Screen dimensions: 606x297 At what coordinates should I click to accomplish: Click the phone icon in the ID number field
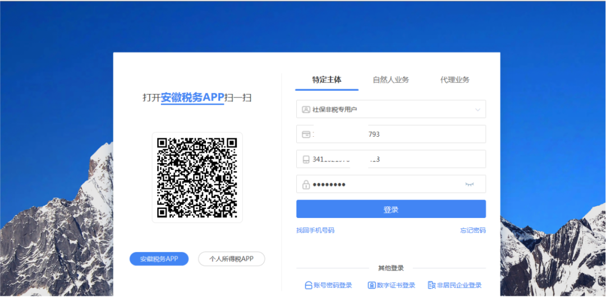click(306, 159)
